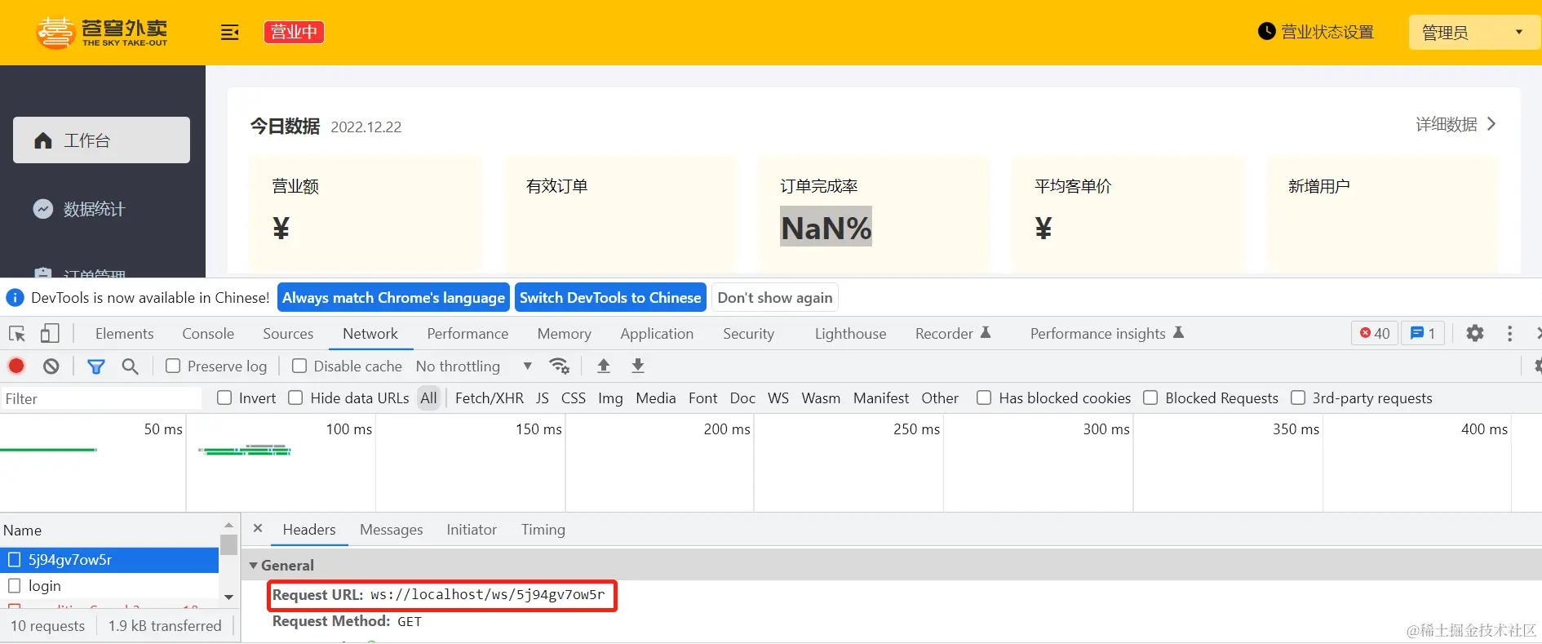The height and width of the screenshot is (644, 1542).
Task: Enable Preserve log checkbox
Action: tap(173, 366)
